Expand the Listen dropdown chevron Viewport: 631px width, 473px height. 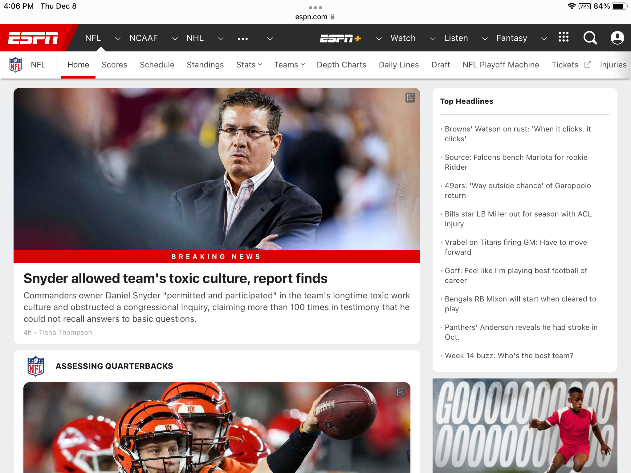(x=485, y=39)
